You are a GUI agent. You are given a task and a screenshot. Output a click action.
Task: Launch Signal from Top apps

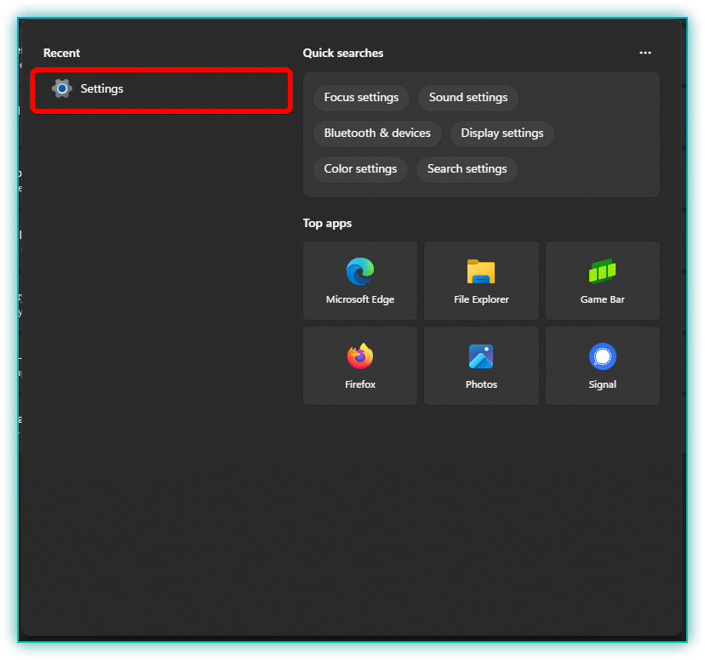point(603,366)
